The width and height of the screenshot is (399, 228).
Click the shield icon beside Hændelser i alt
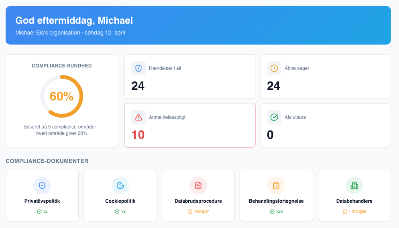point(138,68)
